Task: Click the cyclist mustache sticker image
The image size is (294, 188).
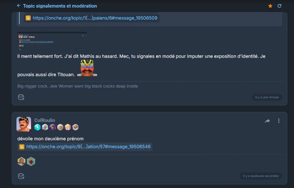Action: [x=87, y=68]
